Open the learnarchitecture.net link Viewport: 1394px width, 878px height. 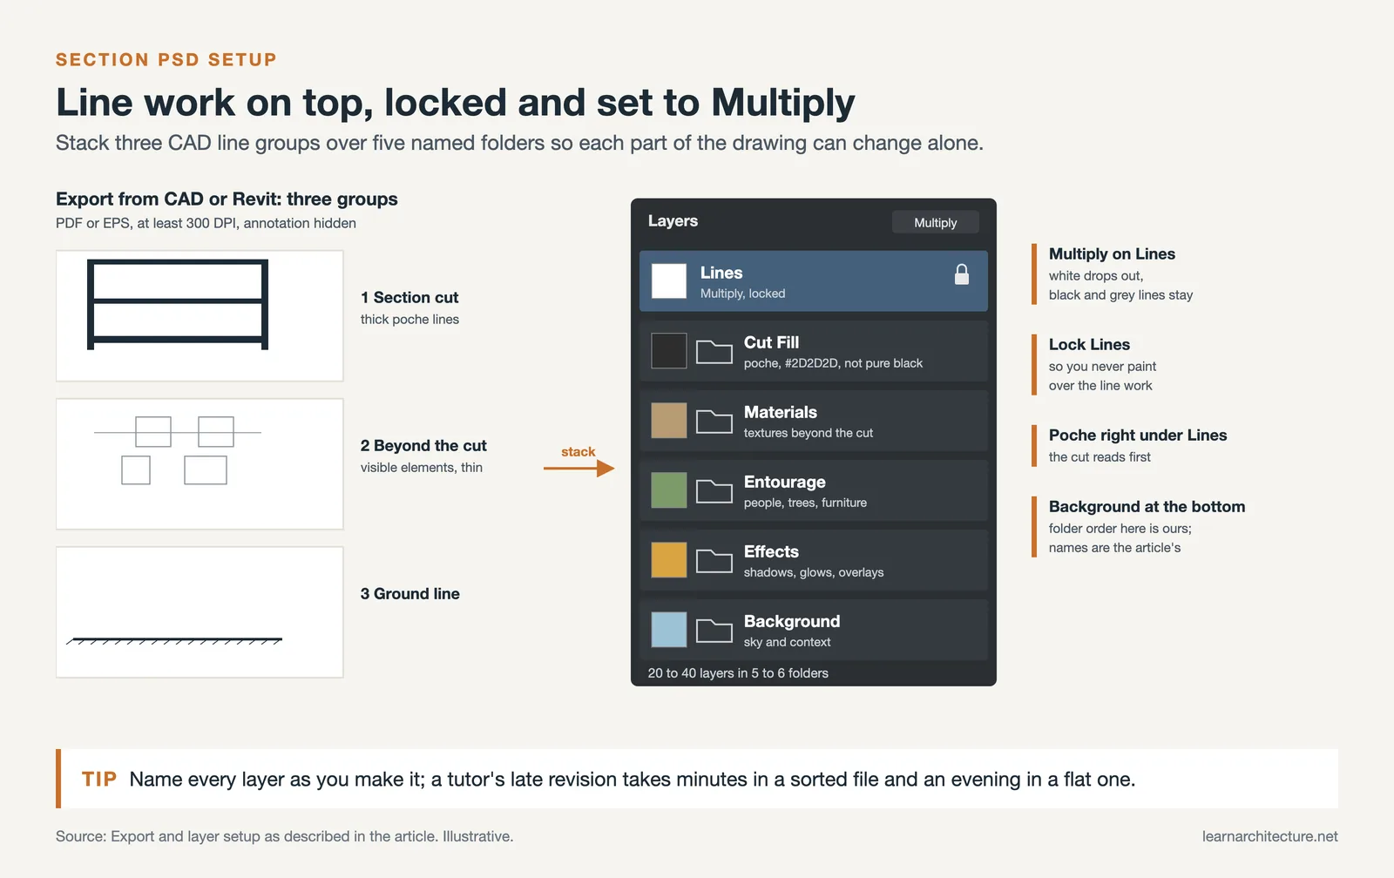[1269, 836]
